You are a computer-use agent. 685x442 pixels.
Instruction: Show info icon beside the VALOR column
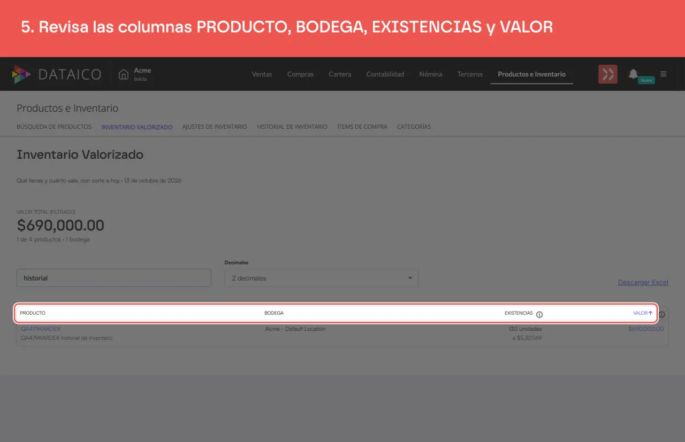662,314
